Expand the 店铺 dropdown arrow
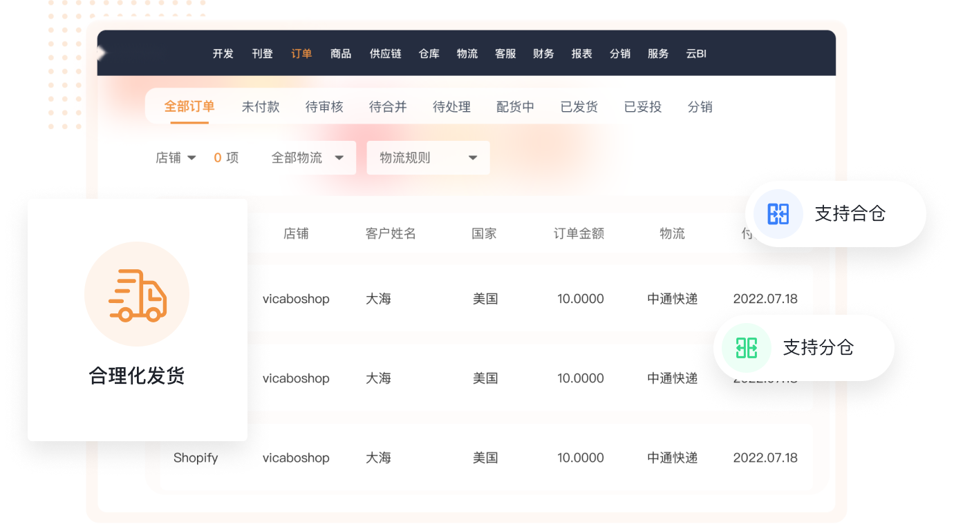Image resolution: width=954 pixels, height=526 pixels. point(191,158)
